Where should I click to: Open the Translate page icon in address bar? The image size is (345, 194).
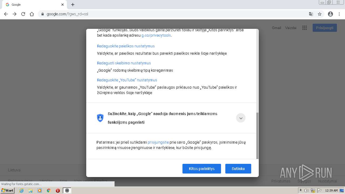311,14
